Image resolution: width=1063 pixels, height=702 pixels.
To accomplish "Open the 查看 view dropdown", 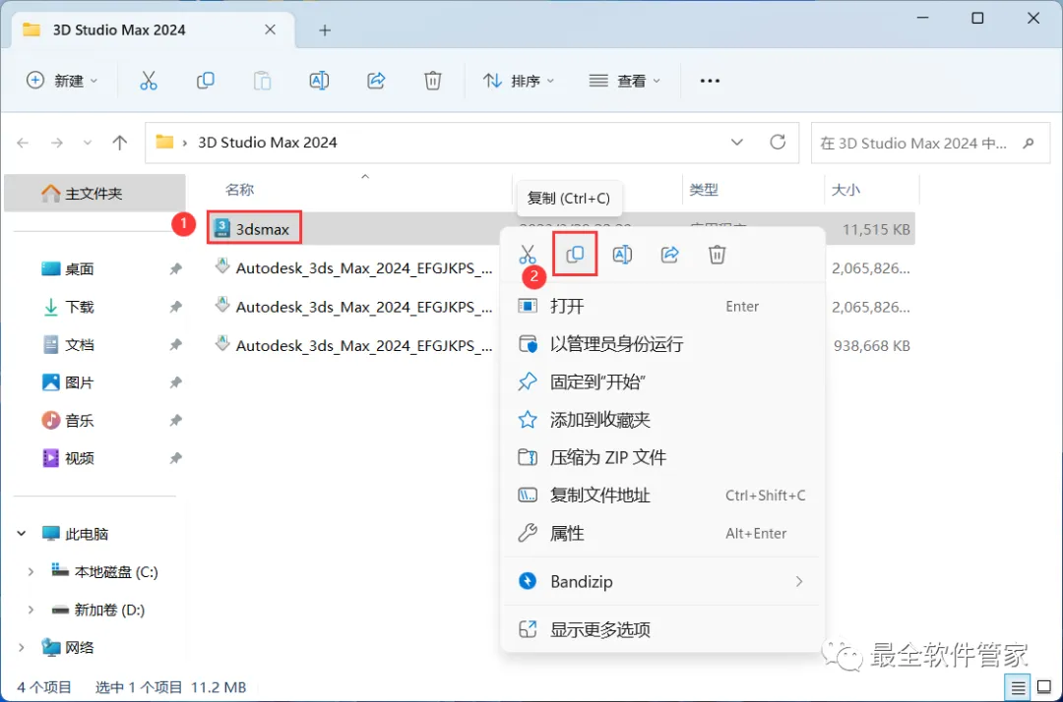I will (624, 81).
